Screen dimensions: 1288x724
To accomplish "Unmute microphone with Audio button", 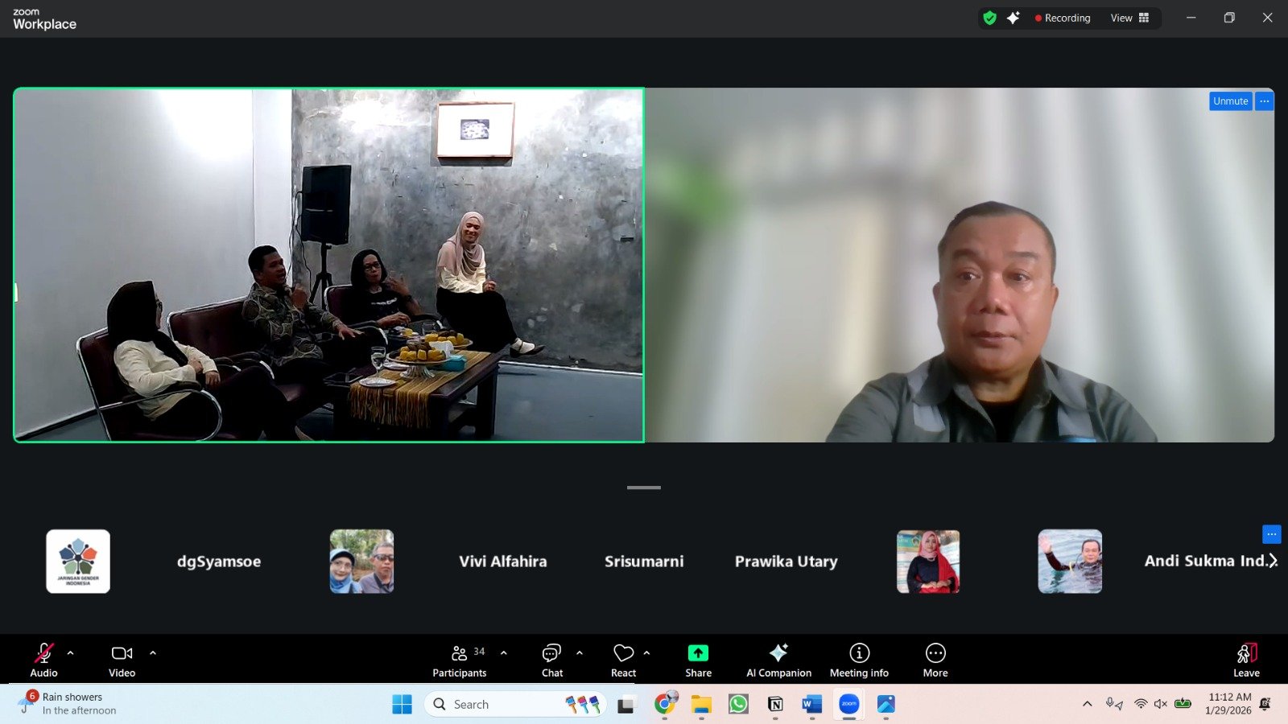I will click(44, 660).
